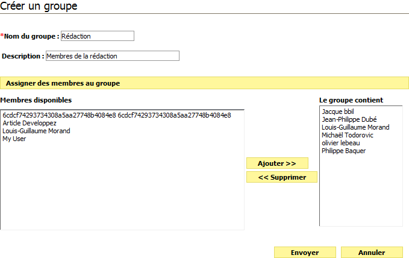This screenshot has height=258, width=409.
Task: Select Louis-Guillaume Morand in group contents list
Action: 355,127
